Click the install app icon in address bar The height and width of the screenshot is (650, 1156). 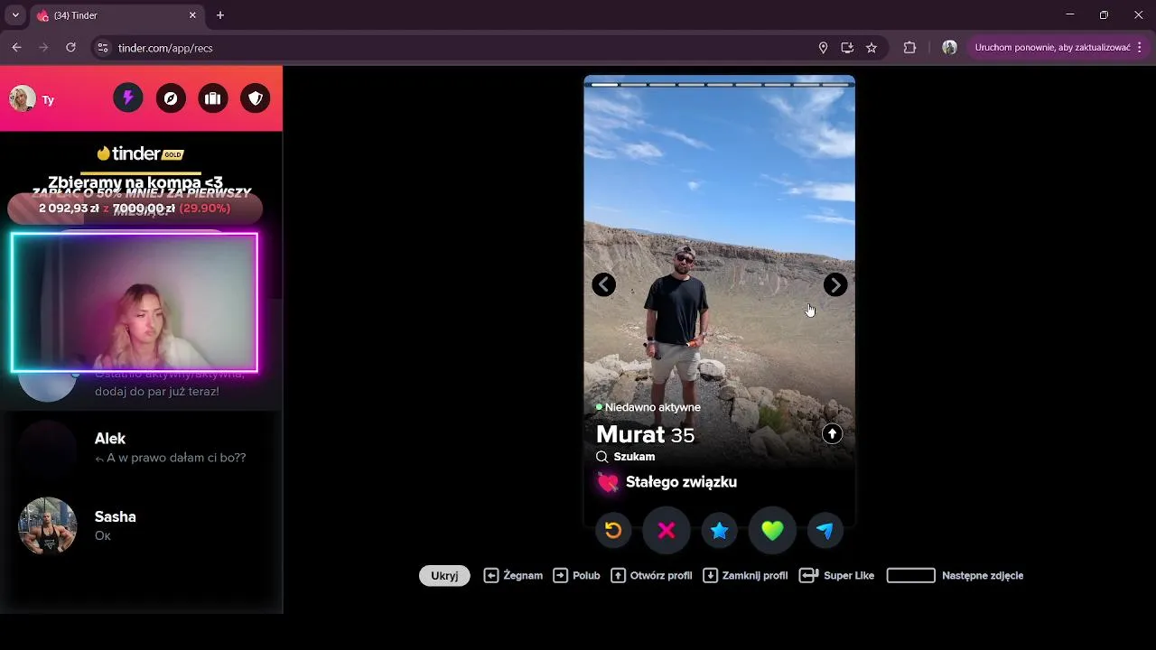point(847,48)
